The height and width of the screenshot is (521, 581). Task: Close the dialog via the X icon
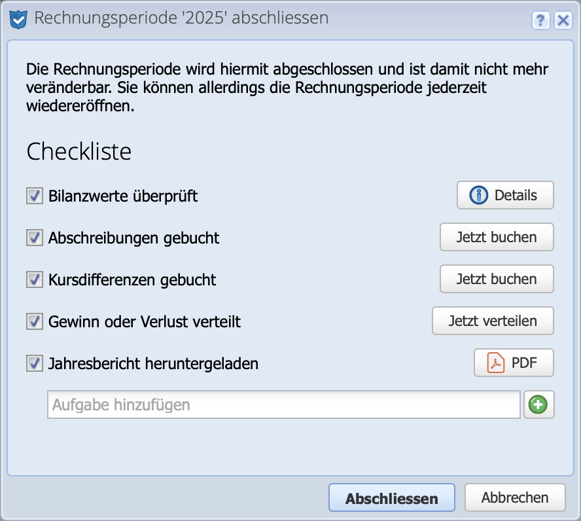point(563,20)
